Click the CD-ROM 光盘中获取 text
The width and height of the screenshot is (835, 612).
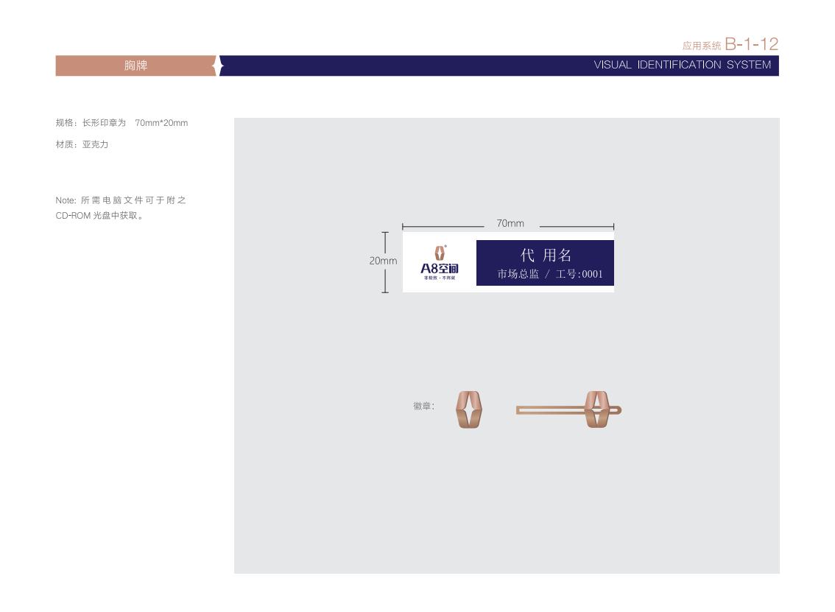click(x=99, y=216)
